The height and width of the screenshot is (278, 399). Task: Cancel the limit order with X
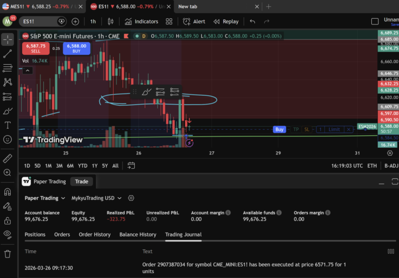[349, 130]
